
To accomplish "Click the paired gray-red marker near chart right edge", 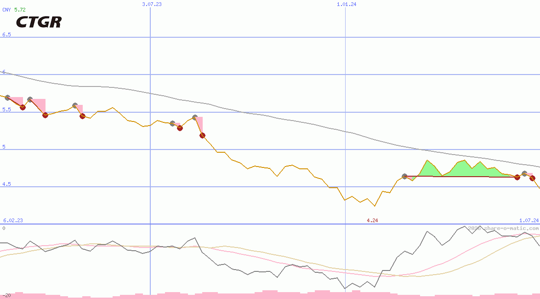I will pos(525,175).
